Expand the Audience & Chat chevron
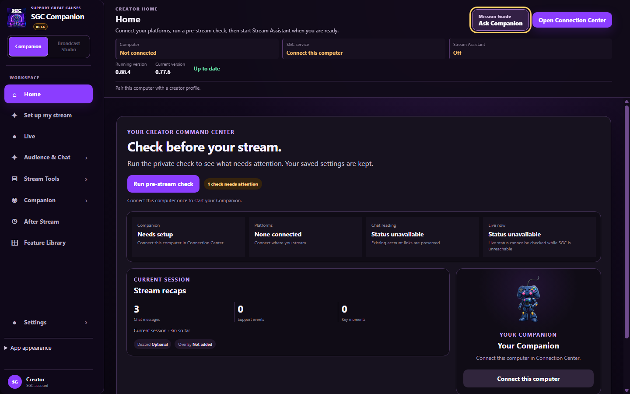 click(86, 158)
